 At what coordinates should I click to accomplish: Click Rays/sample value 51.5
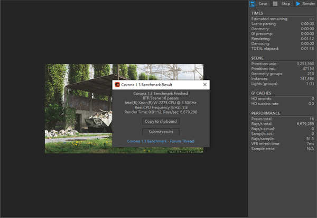tap(310, 139)
